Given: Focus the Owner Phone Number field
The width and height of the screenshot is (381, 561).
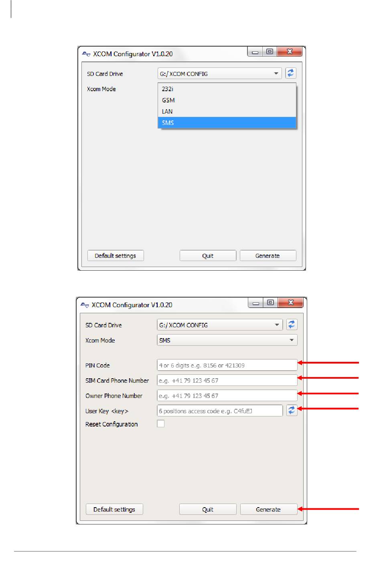Looking at the screenshot, I should point(227,396).
